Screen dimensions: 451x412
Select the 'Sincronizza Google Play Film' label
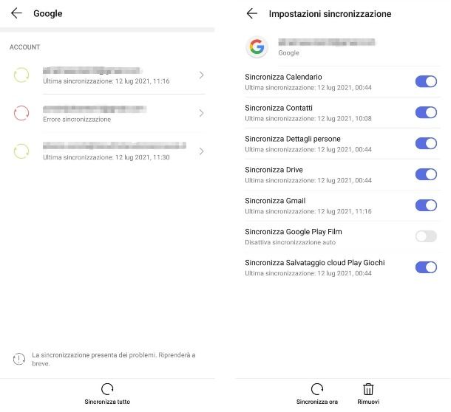(294, 232)
